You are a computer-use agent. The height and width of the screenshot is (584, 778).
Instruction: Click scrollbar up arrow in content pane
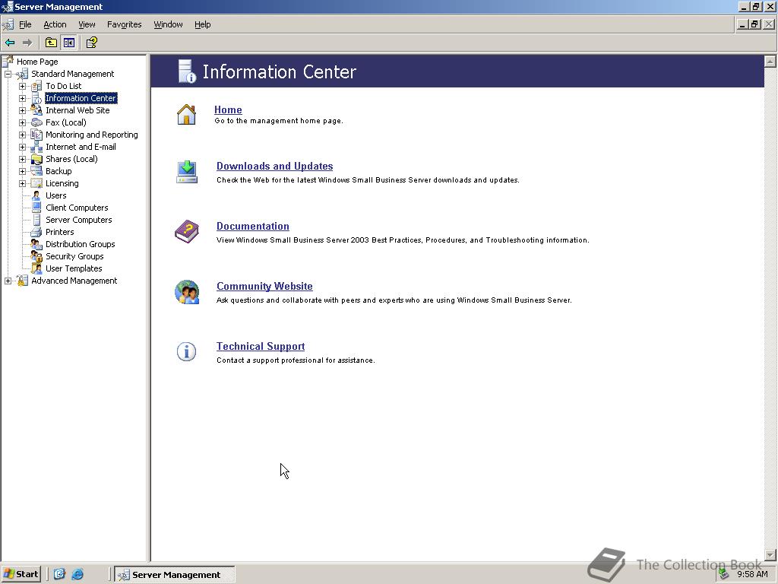pyautogui.click(x=770, y=61)
